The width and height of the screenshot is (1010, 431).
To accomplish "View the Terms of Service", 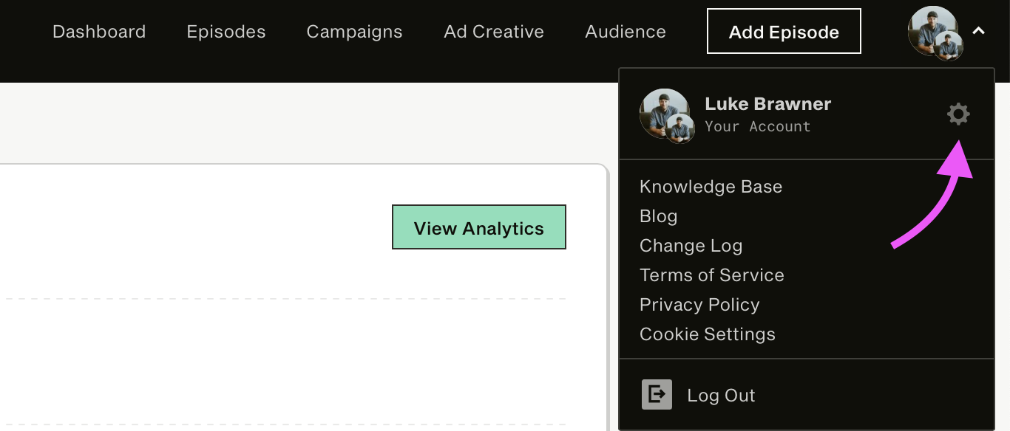I will coord(711,275).
